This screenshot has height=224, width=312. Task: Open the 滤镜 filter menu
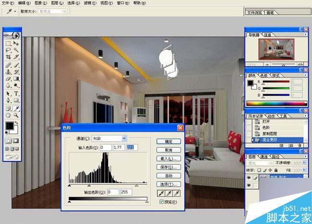(90, 3)
